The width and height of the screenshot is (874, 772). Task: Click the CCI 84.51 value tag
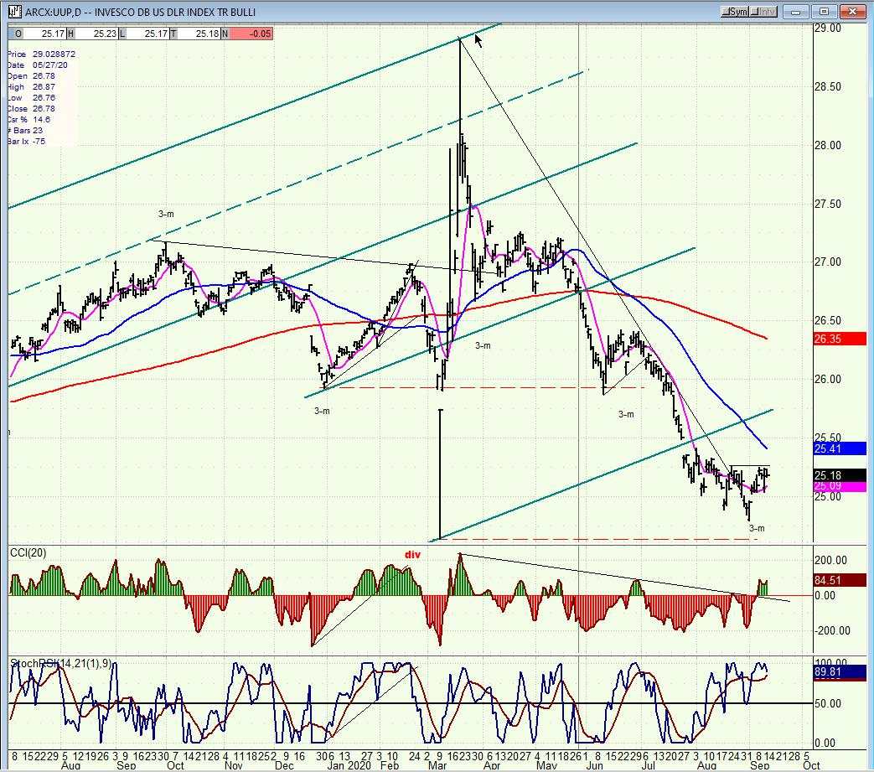840,580
